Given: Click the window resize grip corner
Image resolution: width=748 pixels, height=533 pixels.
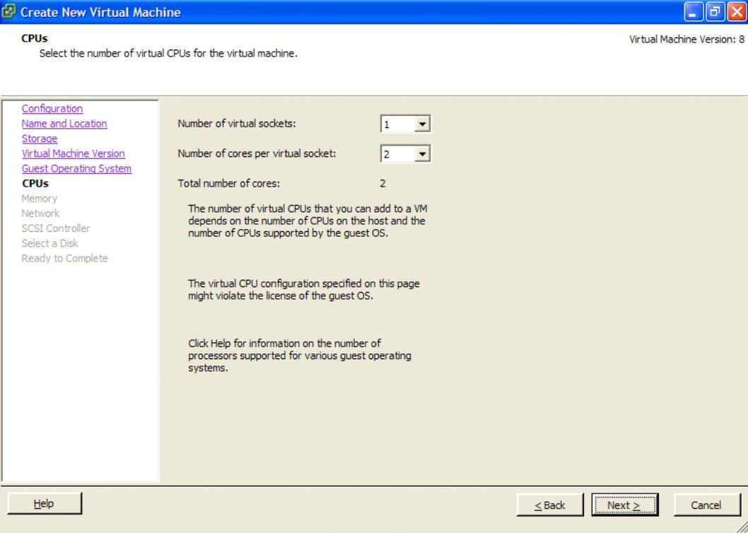Looking at the screenshot, I should point(742,527).
